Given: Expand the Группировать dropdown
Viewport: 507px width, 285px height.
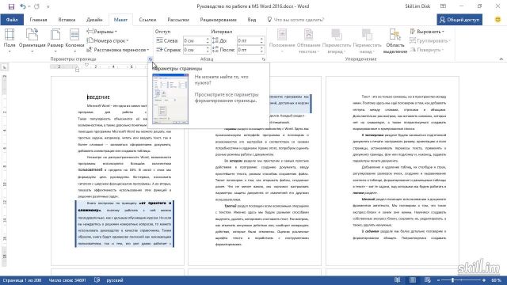Looking at the screenshot, I should coord(430,40).
